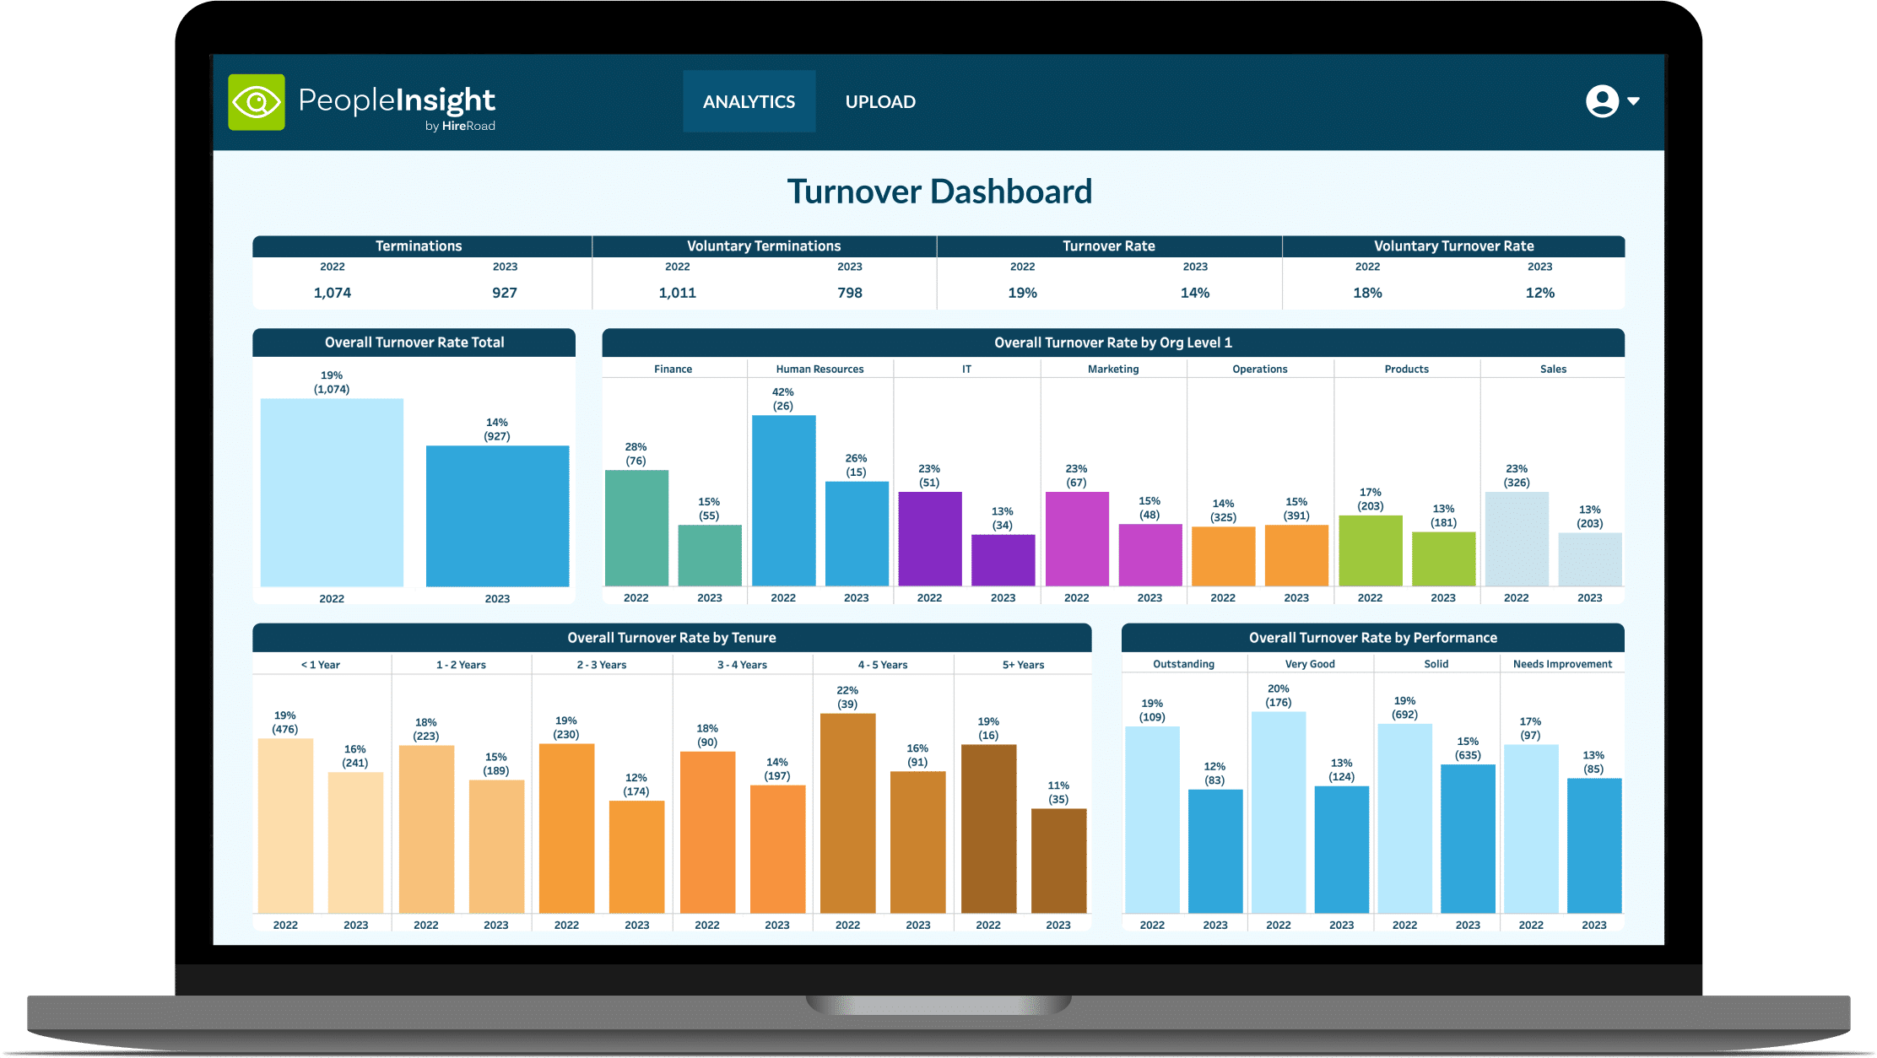Click the Needs Improvement 2022 bar labeled (97)
The image size is (1877, 1058).
point(1531,829)
